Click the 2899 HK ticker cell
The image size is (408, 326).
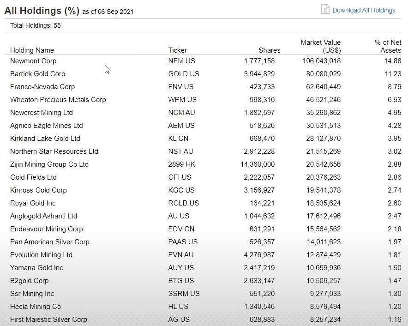pos(182,164)
